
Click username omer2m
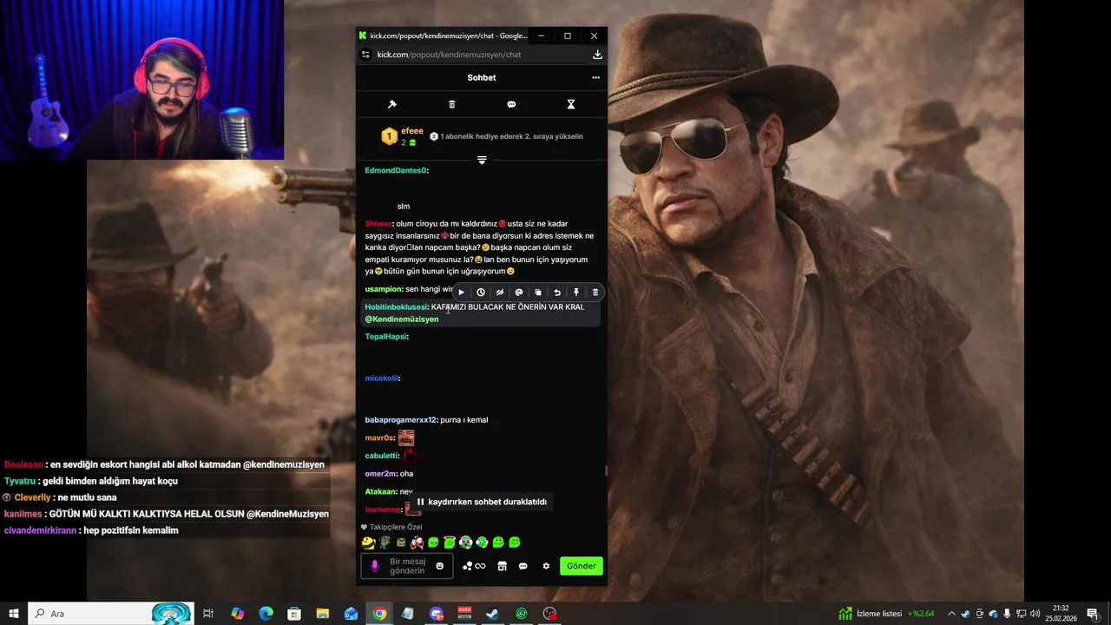pyautogui.click(x=379, y=474)
